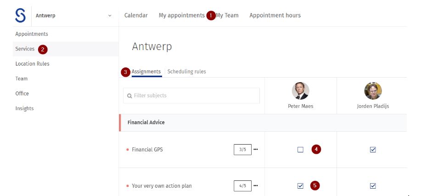Collapse the Financial Advice section header
Viewport: 427px width, 196px height.
click(146, 123)
